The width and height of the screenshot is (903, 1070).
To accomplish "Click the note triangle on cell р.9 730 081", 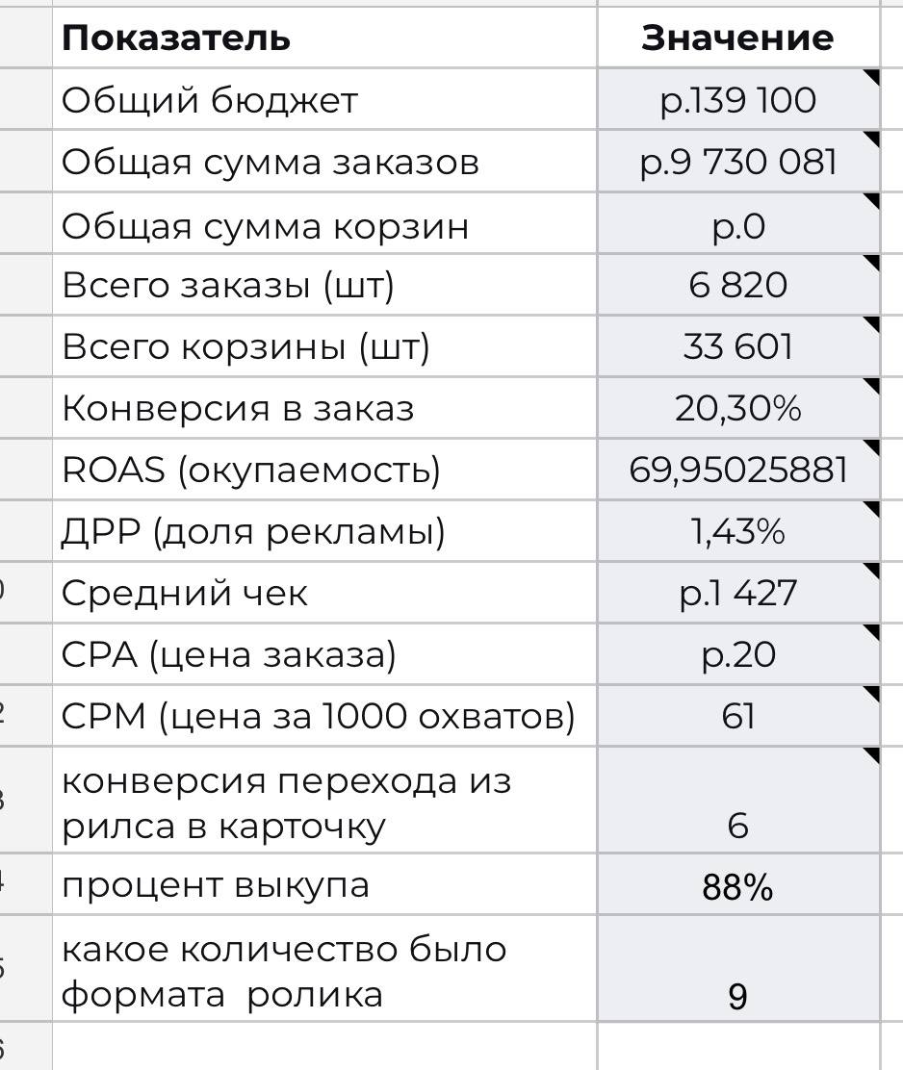I will (871, 140).
